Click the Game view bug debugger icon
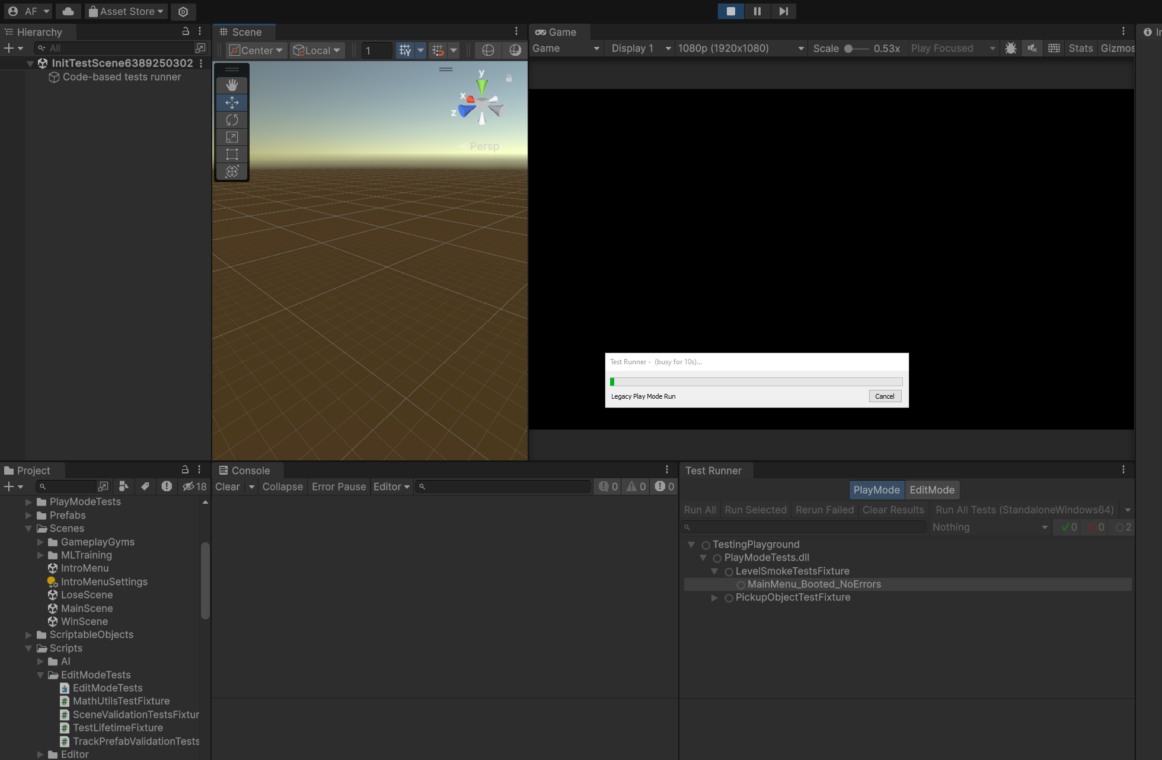This screenshot has height=760, width=1162. pos(1011,49)
